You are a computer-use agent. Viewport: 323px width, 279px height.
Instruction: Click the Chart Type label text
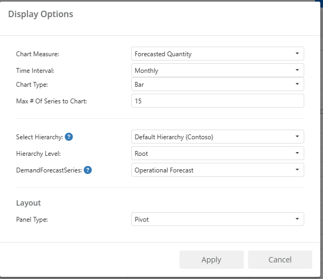click(x=33, y=85)
